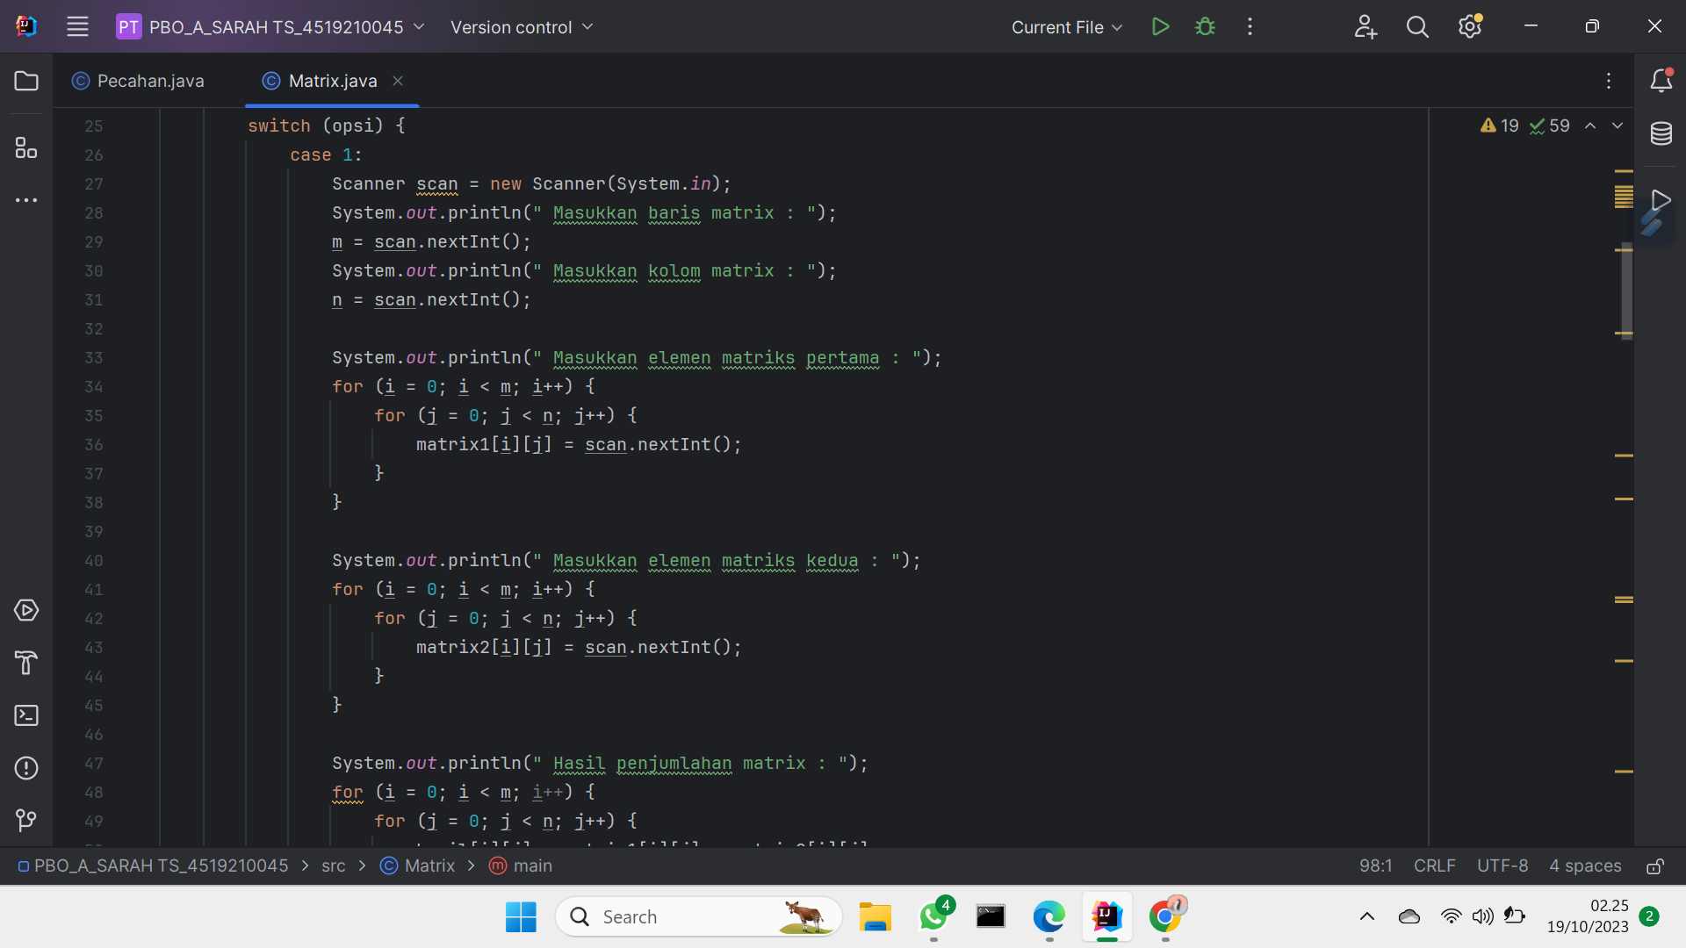Screen dimensions: 1686x948
Task: Open the main hamburger menu
Action: (77, 26)
